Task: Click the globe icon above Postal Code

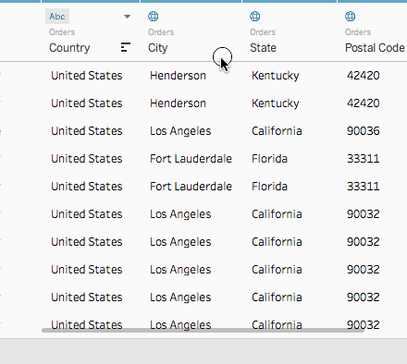Action: point(351,17)
